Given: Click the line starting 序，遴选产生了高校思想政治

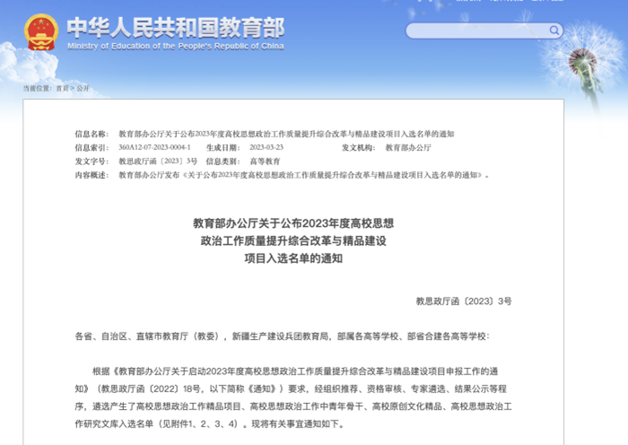Looking at the screenshot, I should coord(293,406).
